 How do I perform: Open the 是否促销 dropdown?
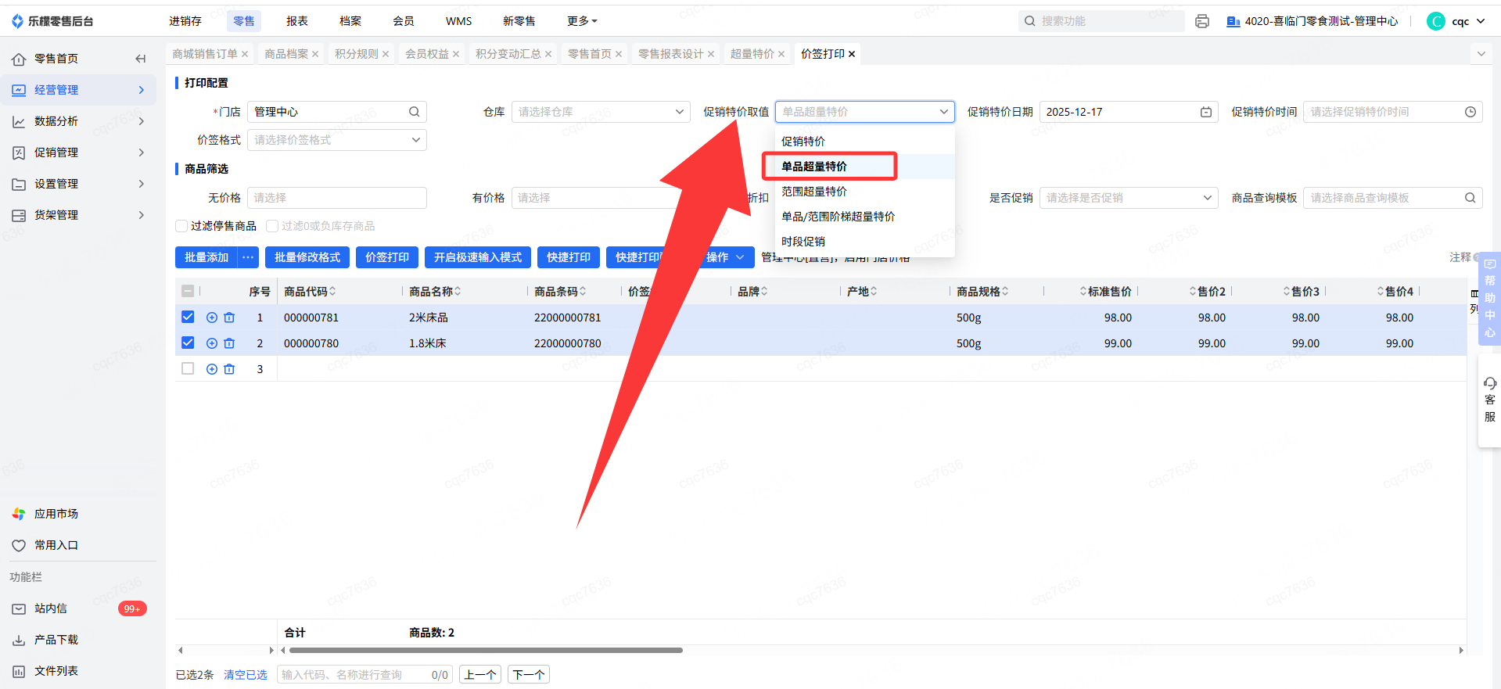point(1129,198)
